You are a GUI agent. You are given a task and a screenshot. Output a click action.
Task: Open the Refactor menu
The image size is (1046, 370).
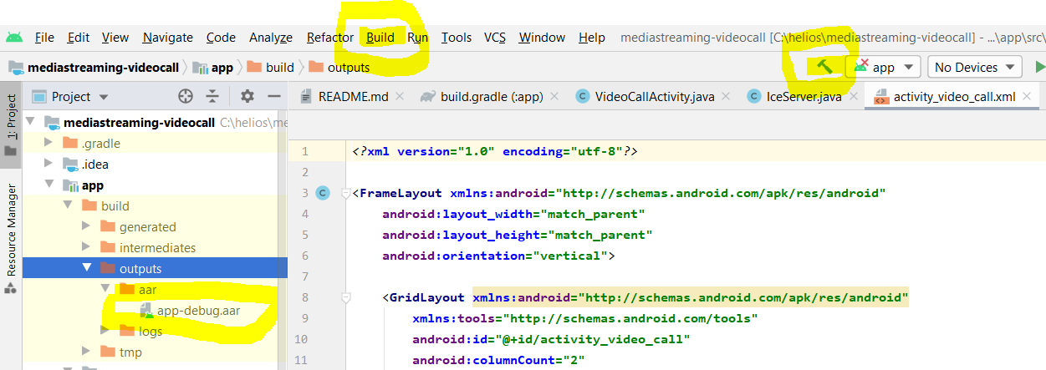click(x=330, y=38)
